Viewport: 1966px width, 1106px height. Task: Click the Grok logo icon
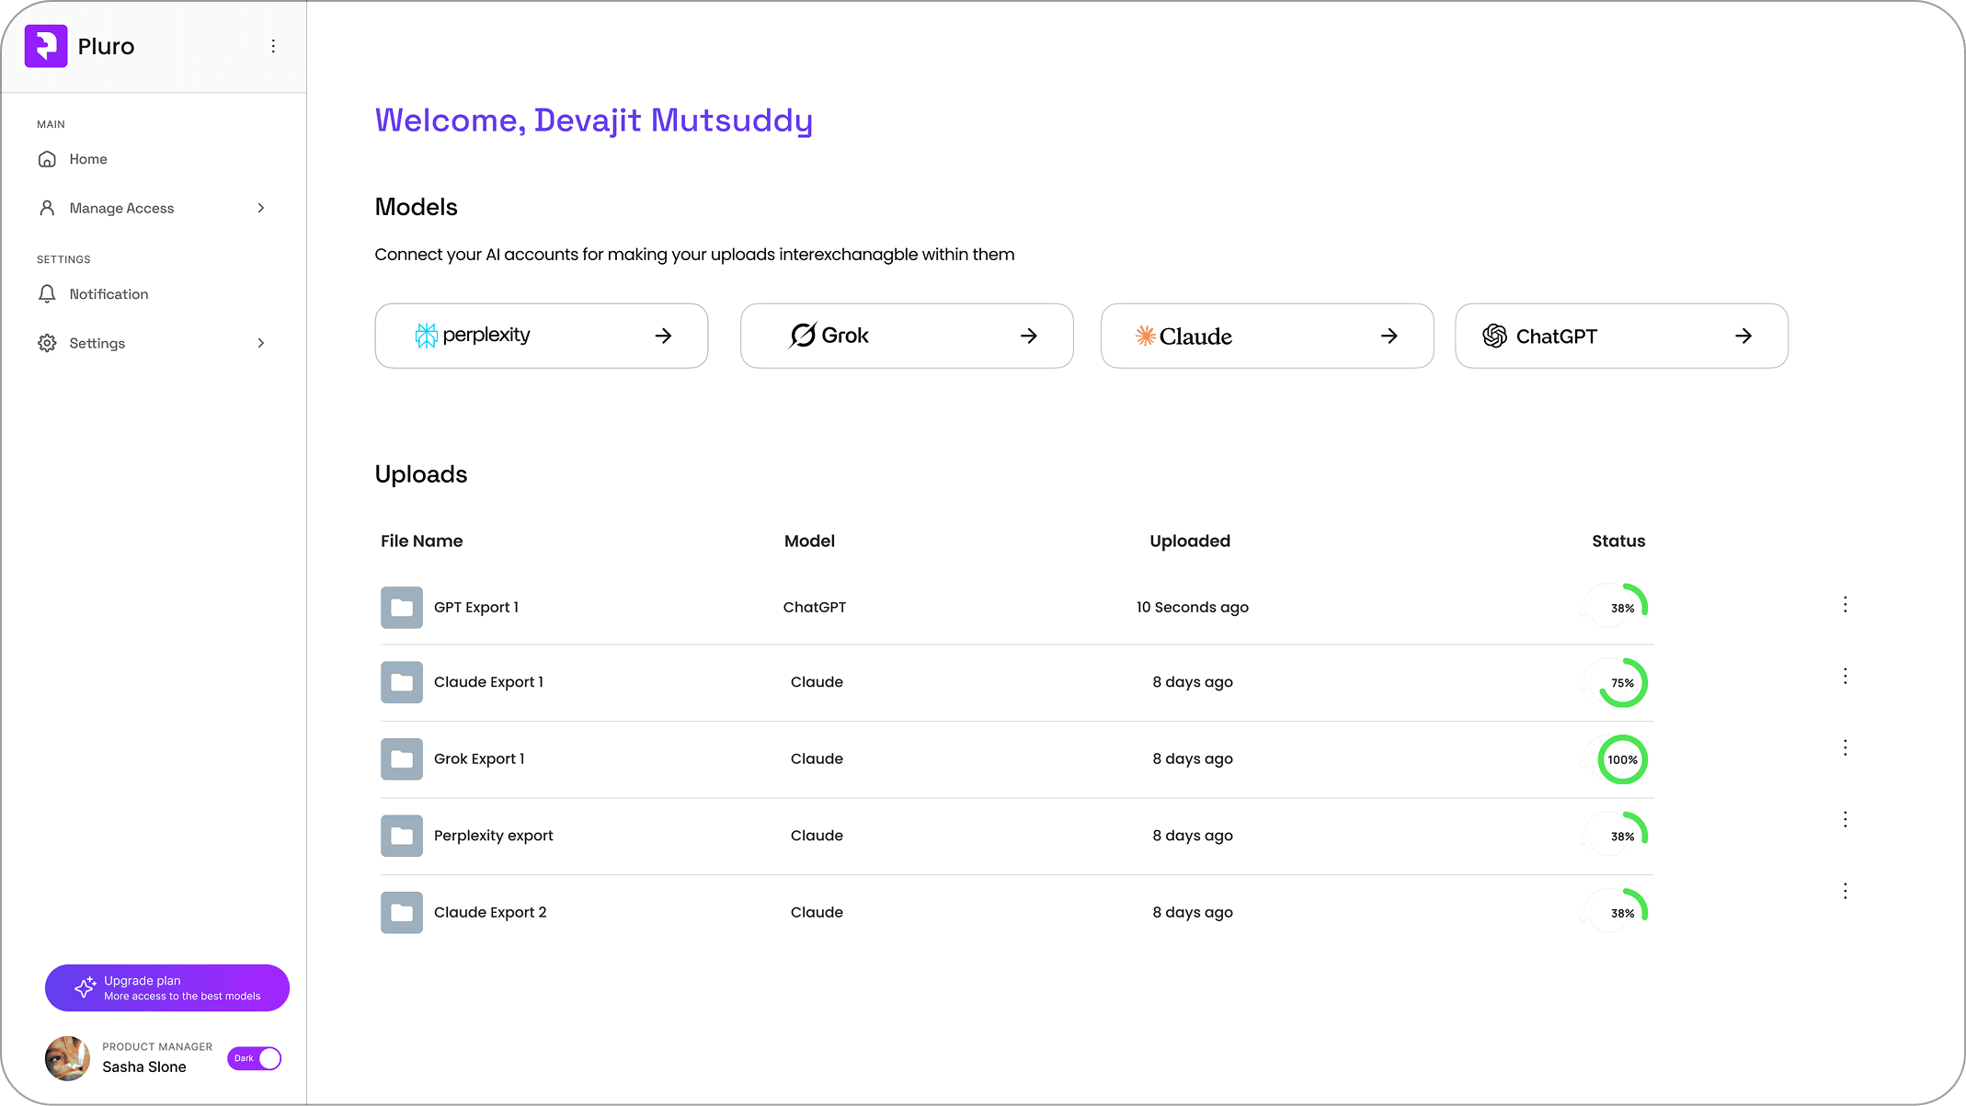(801, 335)
